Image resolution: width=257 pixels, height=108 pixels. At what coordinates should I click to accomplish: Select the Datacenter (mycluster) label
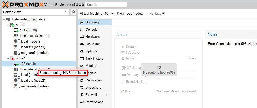pyautogui.click(x=28, y=19)
